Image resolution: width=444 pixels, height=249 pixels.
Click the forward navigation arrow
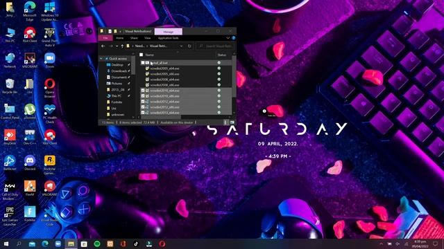tap(111, 46)
